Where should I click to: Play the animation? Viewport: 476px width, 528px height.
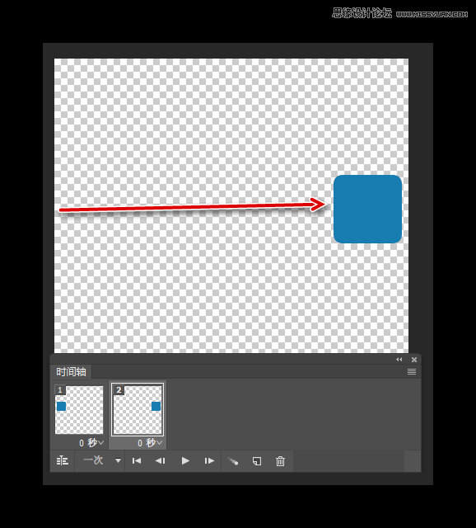[x=185, y=460]
